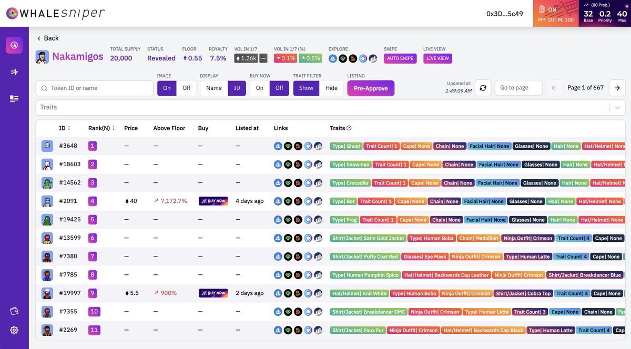
Task: Click Buy Now for token #2091
Action: 213,201
